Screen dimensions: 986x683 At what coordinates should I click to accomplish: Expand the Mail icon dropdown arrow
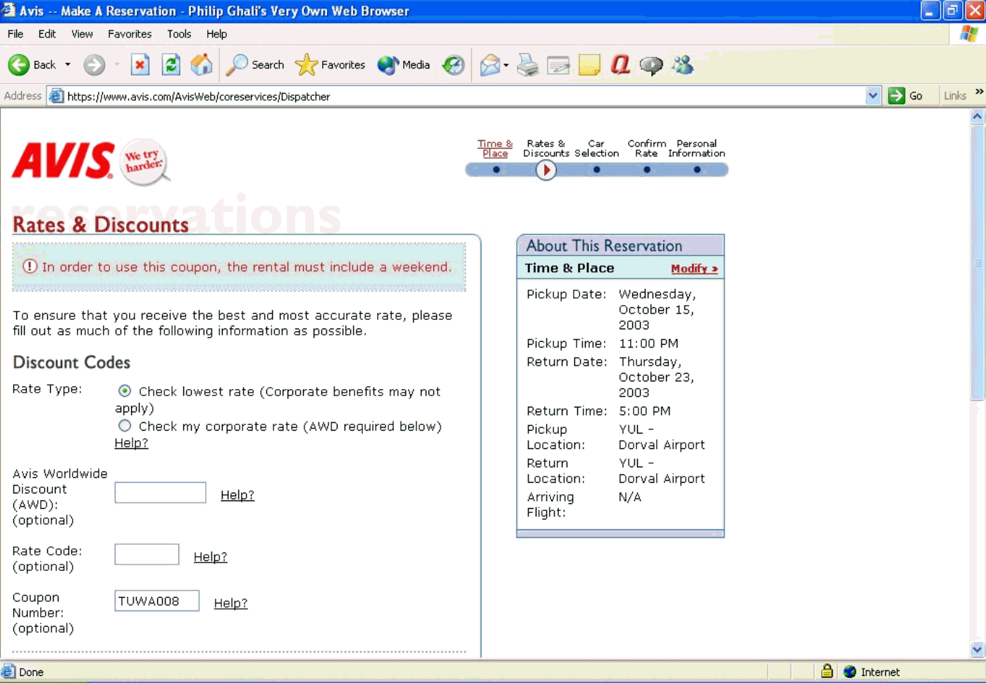tap(506, 65)
